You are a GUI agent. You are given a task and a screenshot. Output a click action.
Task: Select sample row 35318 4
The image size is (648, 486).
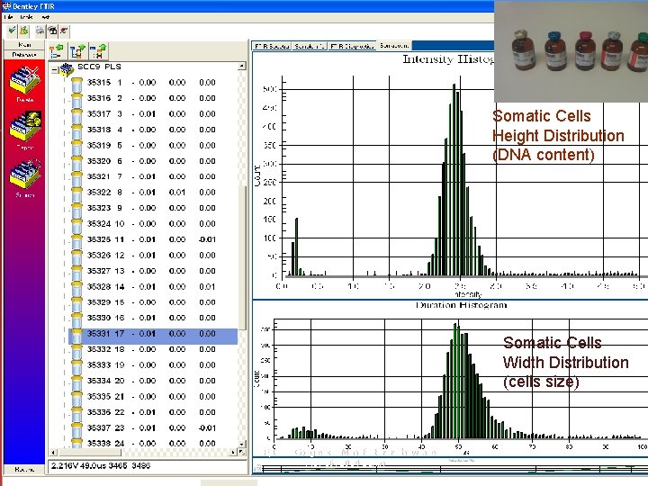(151, 130)
